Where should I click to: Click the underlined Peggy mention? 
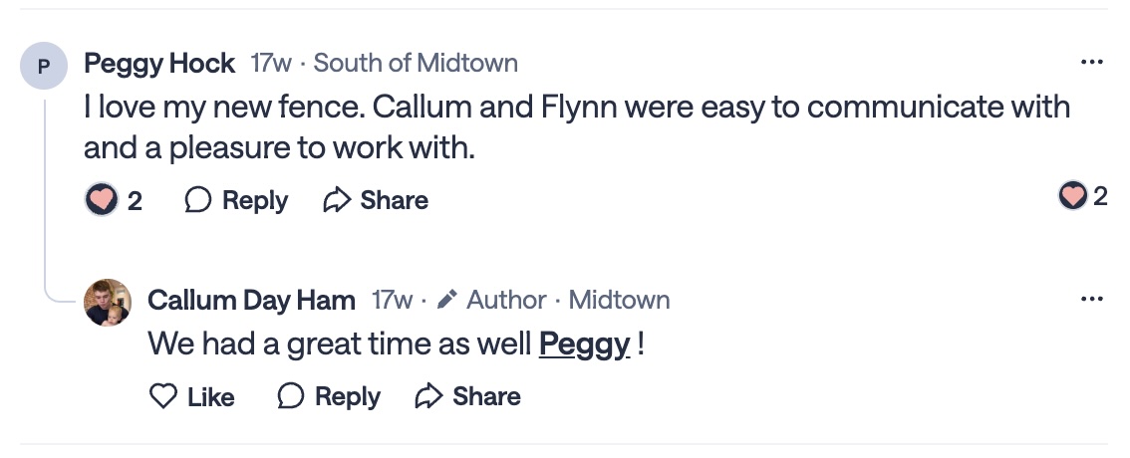[x=584, y=345]
